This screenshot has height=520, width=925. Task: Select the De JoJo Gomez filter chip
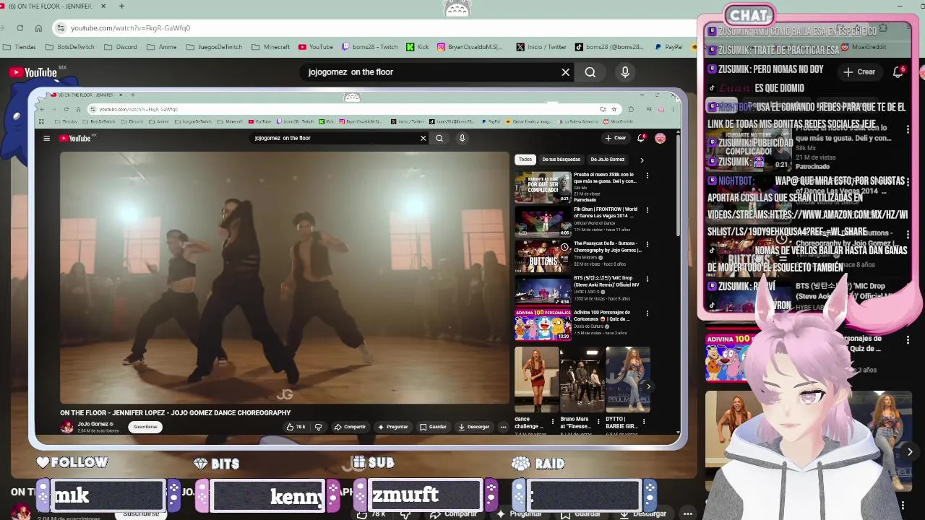click(607, 160)
